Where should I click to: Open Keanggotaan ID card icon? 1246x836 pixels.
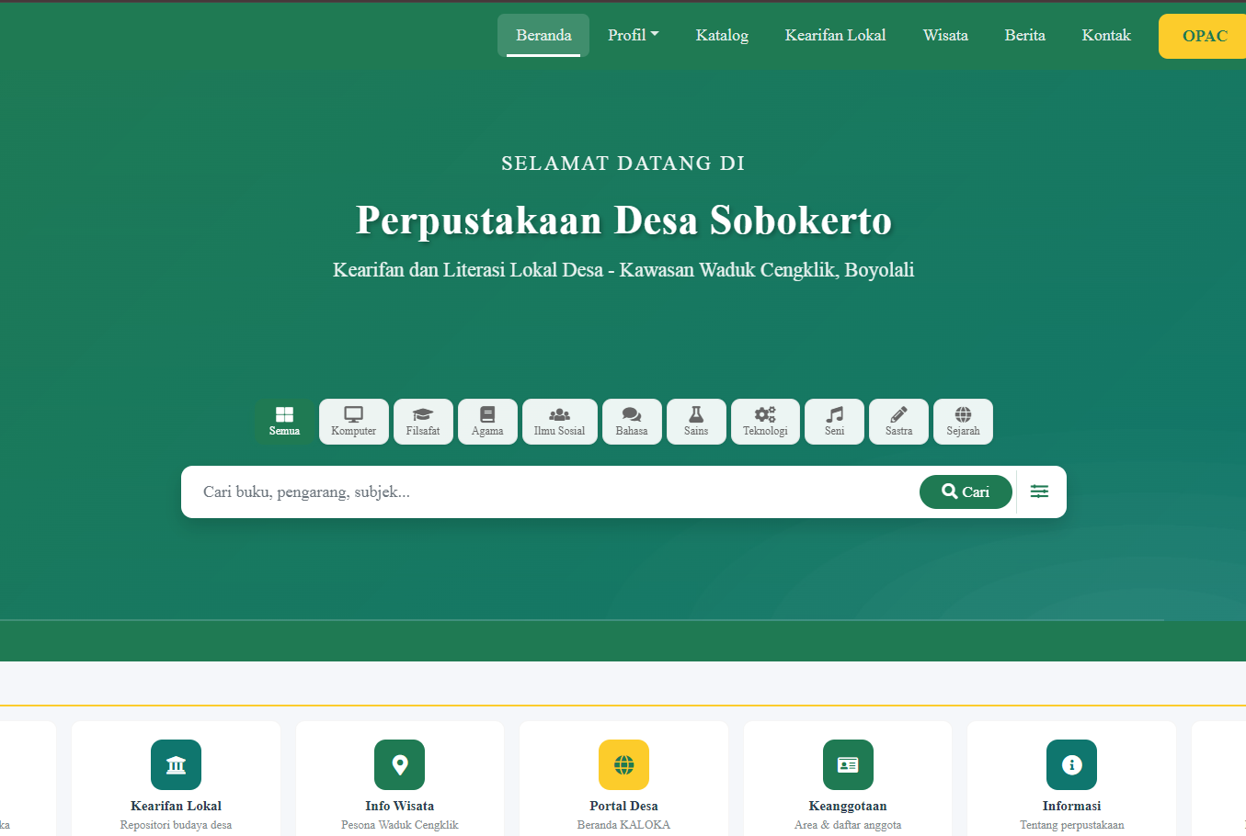point(848,764)
